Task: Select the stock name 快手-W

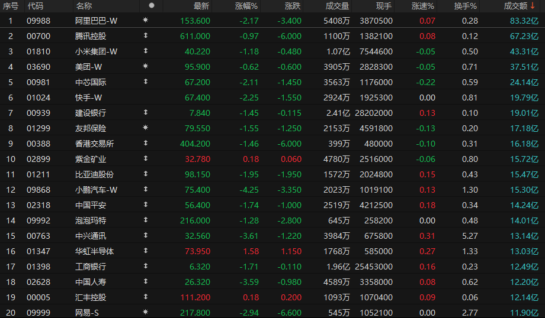Action: (x=89, y=98)
